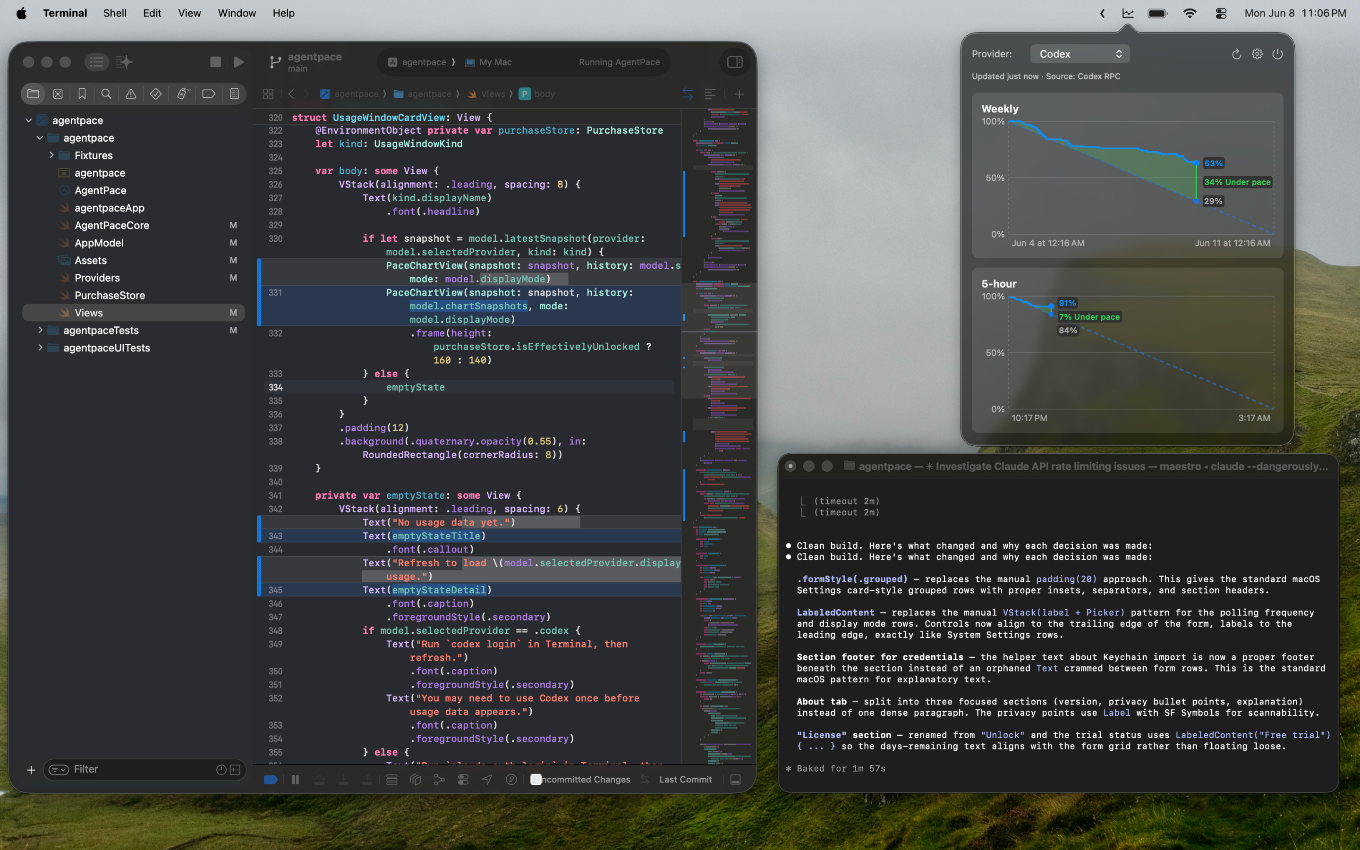
Task: Open the Source Control navigator
Action: [x=58, y=94]
